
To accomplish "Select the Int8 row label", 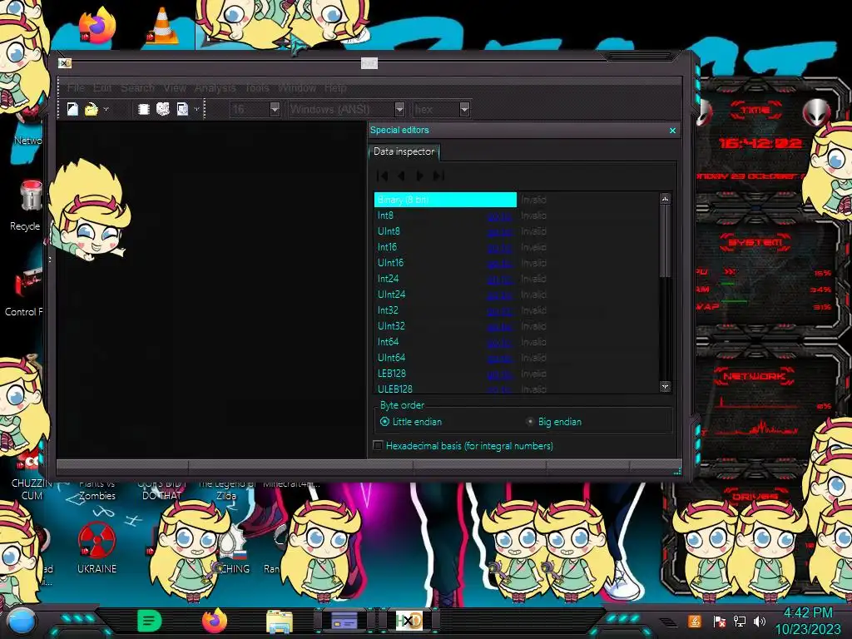I will point(385,215).
